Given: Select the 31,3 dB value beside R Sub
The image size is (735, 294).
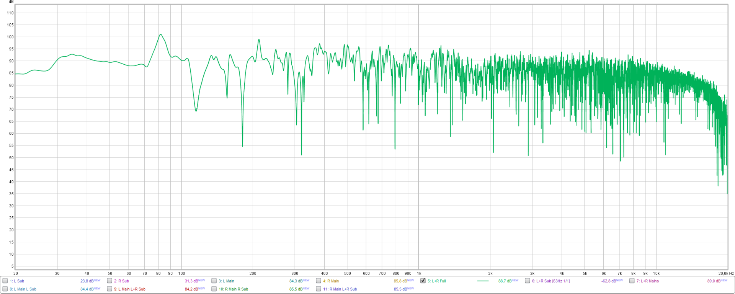Looking at the screenshot, I should point(191,281).
